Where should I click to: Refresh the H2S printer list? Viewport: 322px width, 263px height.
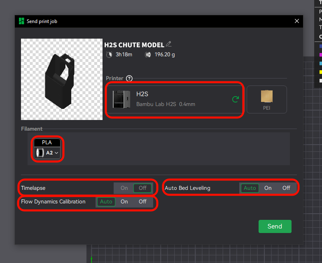point(236,99)
